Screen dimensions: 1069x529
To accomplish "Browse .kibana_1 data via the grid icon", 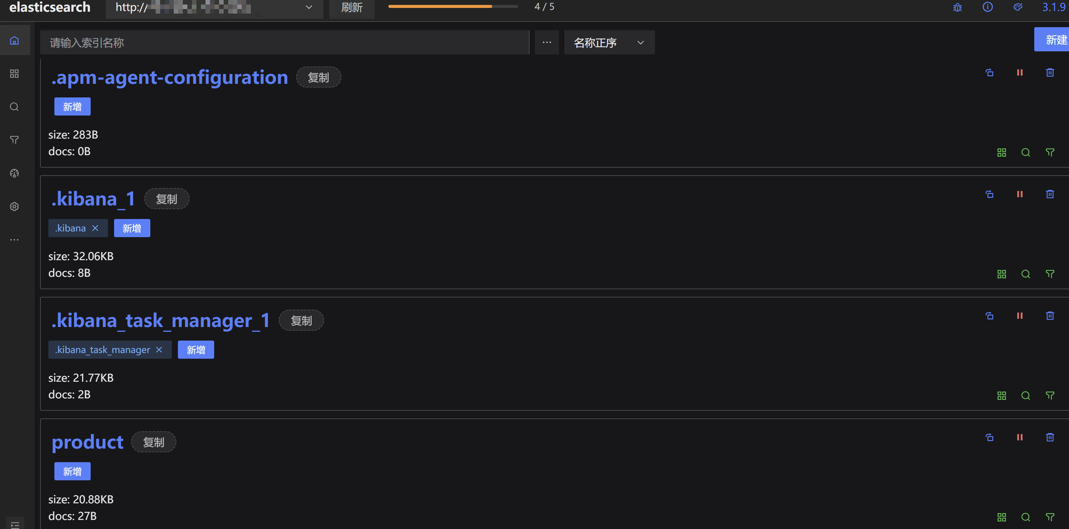I will tap(1001, 274).
